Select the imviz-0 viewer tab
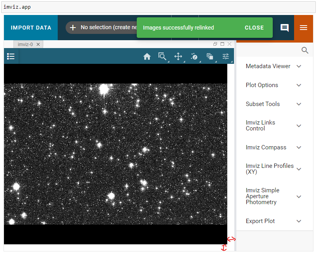This screenshot has height=253, width=317. point(25,44)
